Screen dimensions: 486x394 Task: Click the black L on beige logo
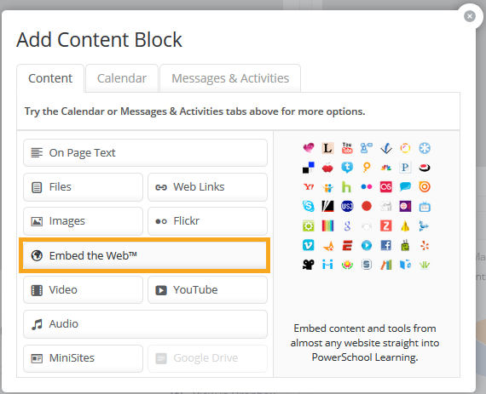(327, 148)
